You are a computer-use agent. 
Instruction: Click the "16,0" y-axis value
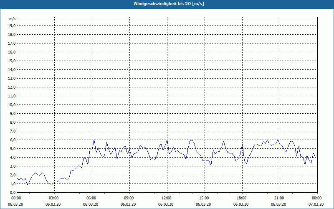coord(12,52)
